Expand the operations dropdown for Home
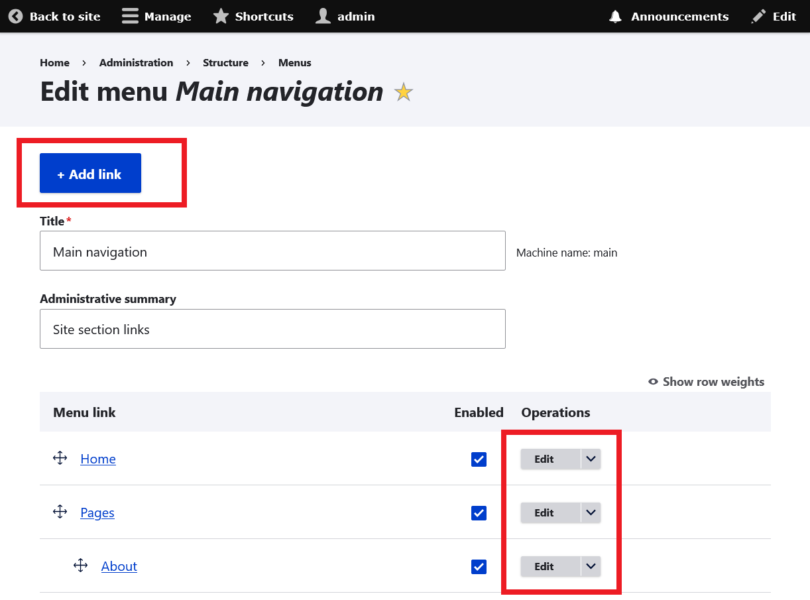Viewport: 810px width, 600px height. click(x=591, y=459)
